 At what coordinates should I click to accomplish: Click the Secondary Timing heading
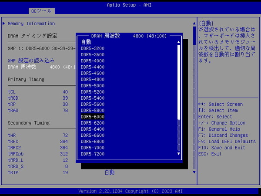coord(29,123)
